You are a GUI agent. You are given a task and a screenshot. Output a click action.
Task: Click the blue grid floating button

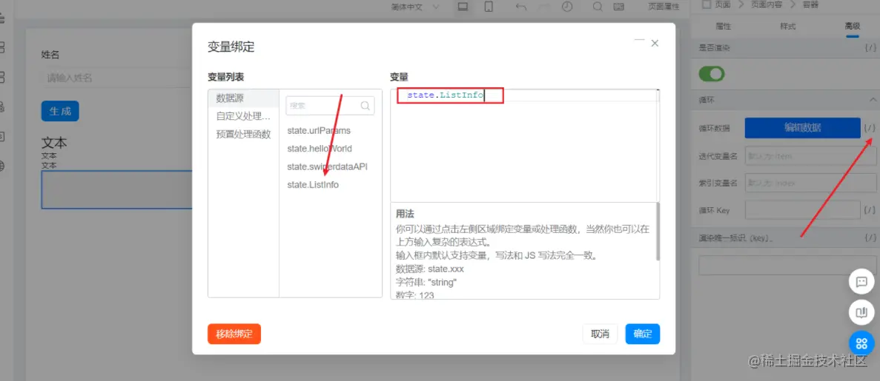pyautogui.click(x=861, y=343)
